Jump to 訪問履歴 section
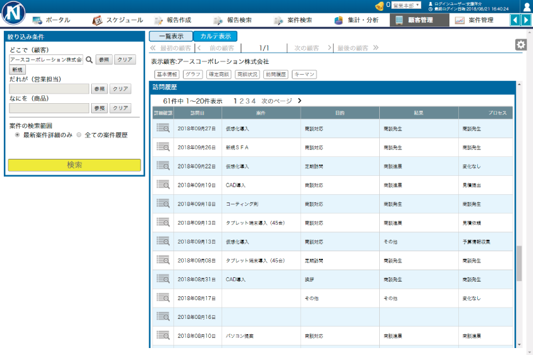 point(276,75)
